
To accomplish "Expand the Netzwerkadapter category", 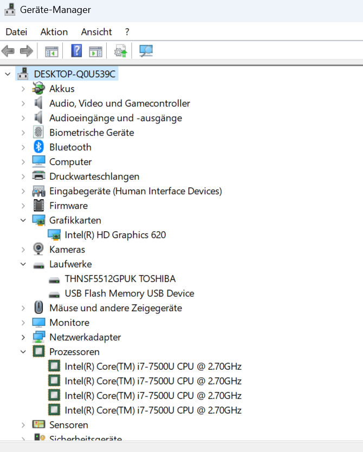I will (23, 337).
